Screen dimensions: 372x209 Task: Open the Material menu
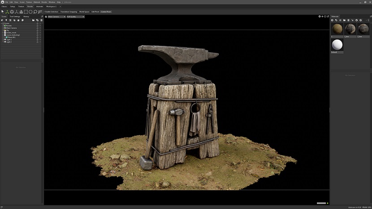37,2
